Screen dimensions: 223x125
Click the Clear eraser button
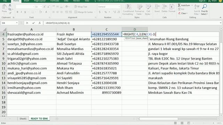click(183, 13)
